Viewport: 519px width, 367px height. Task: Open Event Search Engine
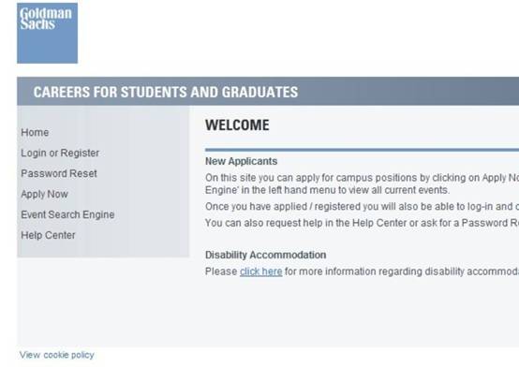[x=67, y=214]
